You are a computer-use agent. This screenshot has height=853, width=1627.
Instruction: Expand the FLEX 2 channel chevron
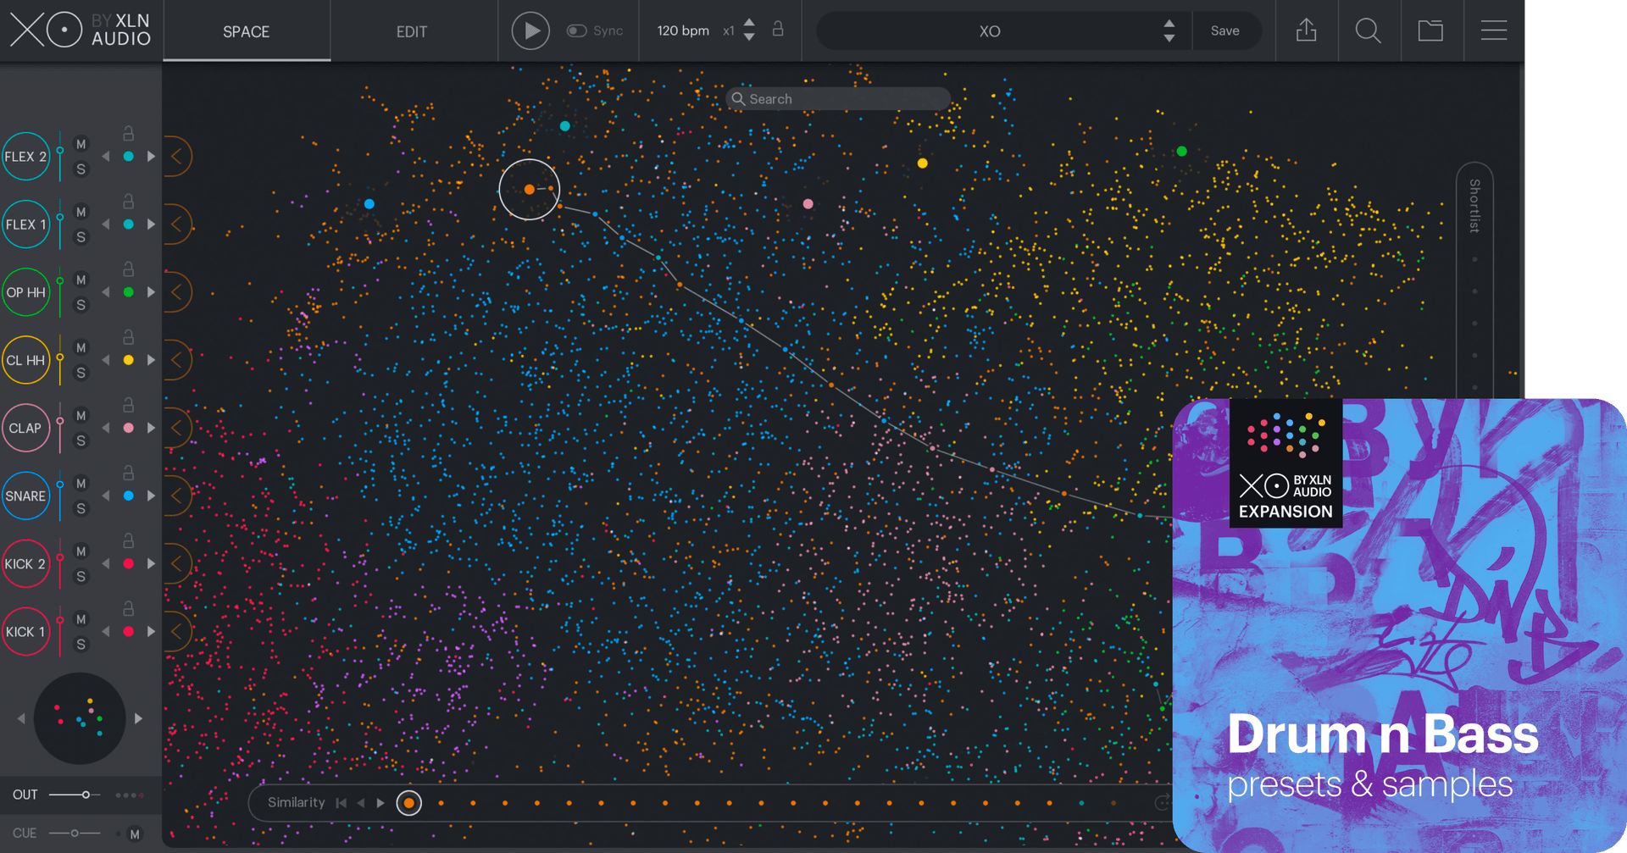[177, 157]
